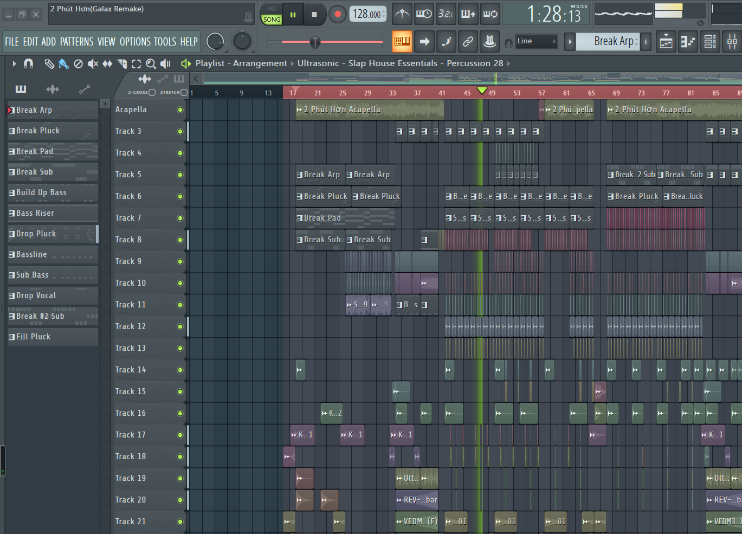742x534 pixels.
Task: Open the OPTIONS menu
Action: (135, 42)
